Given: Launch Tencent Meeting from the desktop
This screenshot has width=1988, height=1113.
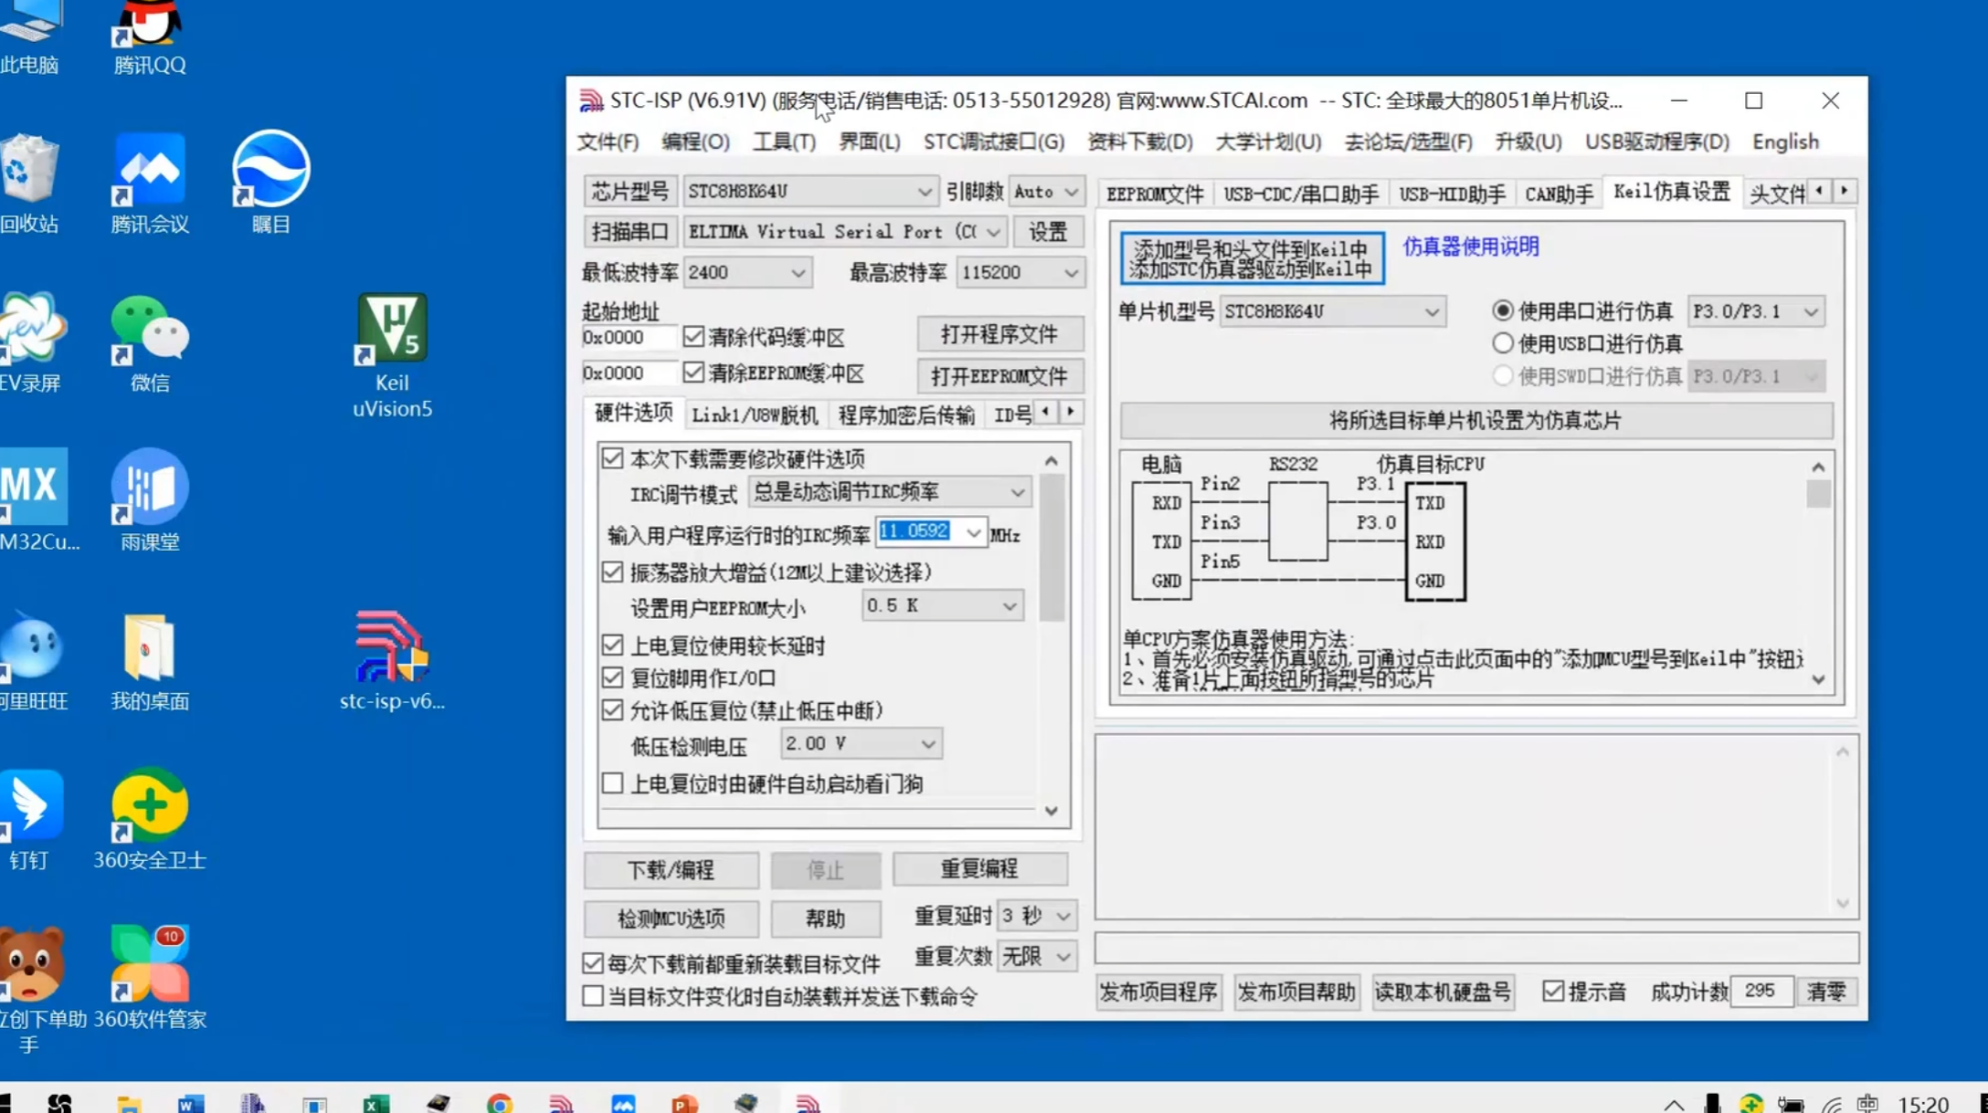Looking at the screenshot, I should pyautogui.click(x=149, y=183).
